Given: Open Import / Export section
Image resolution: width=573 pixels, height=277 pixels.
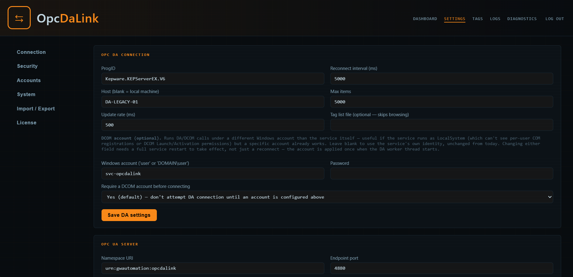Looking at the screenshot, I should point(36,109).
